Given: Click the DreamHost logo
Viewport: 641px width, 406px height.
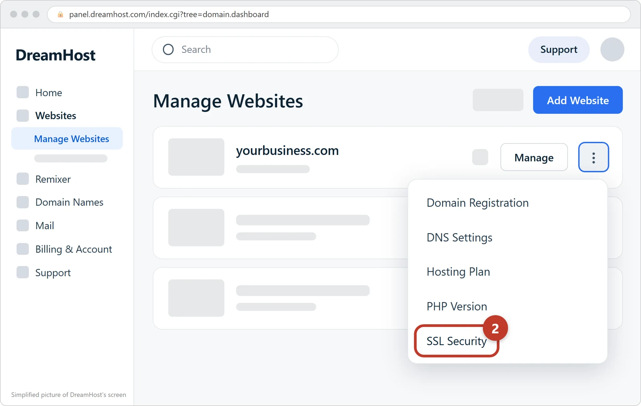Looking at the screenshot, I should coord(55,55).
